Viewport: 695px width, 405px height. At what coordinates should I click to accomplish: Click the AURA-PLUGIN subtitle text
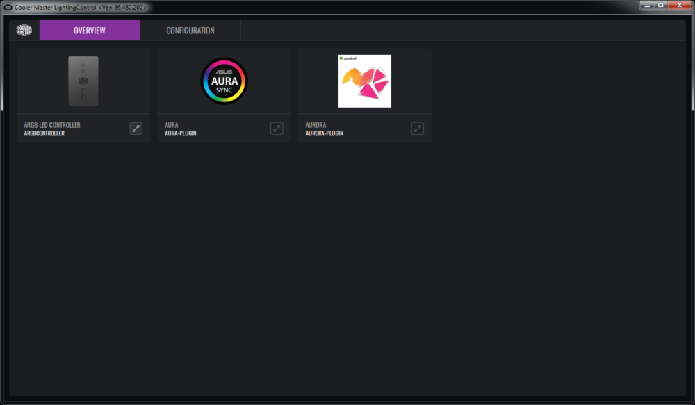[x=181, y=133]
